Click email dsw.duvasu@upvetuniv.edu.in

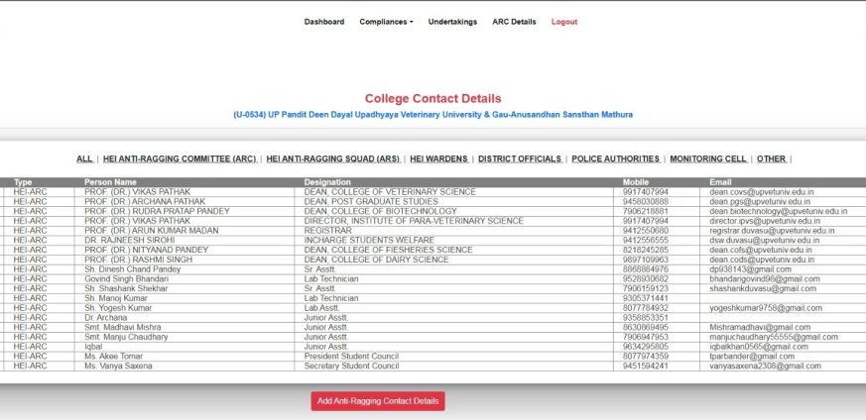[765, 241]
